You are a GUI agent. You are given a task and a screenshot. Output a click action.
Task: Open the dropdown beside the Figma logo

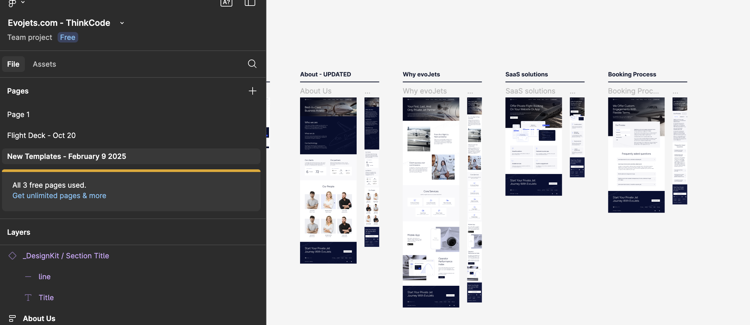(23, 2)
